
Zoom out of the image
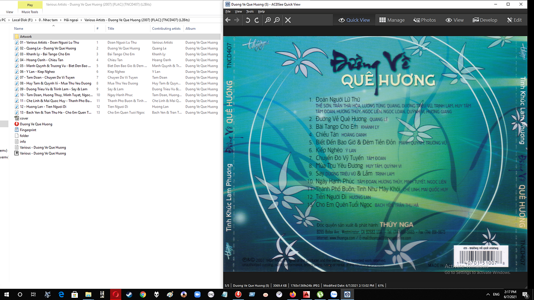click(277, 20)
